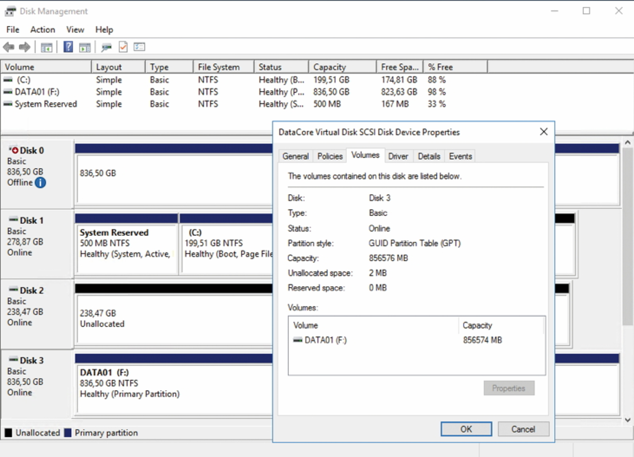Open the View menu

[75, 30]
